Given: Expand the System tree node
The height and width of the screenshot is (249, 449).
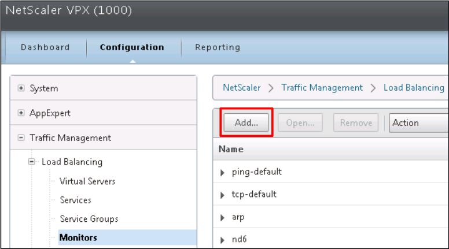Looking at the screenshot, I should [x=21, y=88].
